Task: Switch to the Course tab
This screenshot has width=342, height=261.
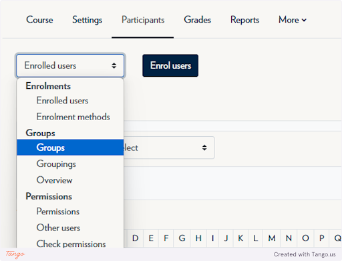Action: coord(39,19)
